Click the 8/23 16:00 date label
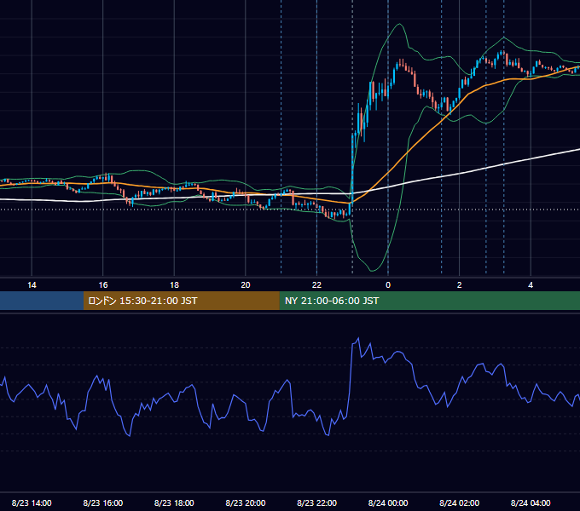This screenshot has width=580, height=511. 103,502
